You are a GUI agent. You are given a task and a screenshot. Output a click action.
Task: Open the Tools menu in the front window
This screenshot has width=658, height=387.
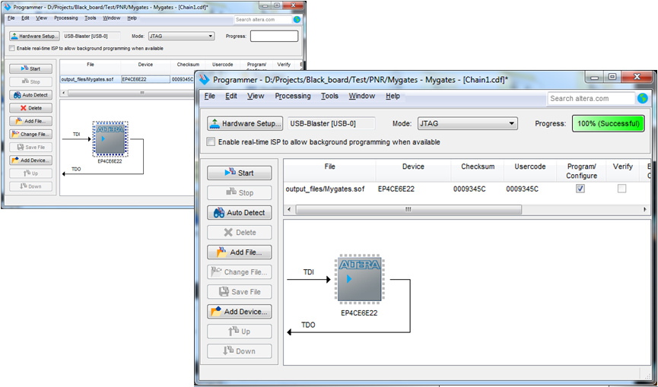pos(329,96)
